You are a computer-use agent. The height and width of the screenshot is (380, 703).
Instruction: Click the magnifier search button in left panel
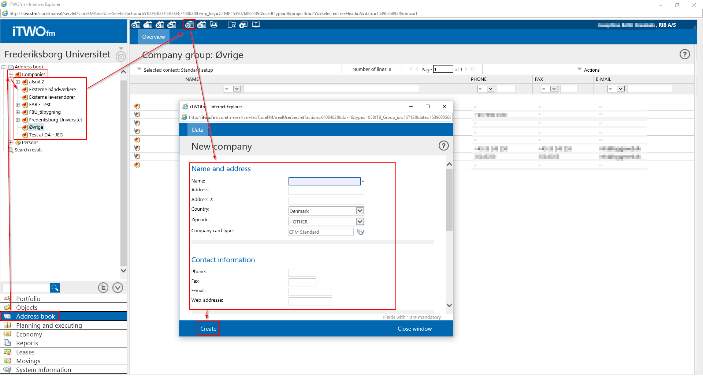coord(55,288)
